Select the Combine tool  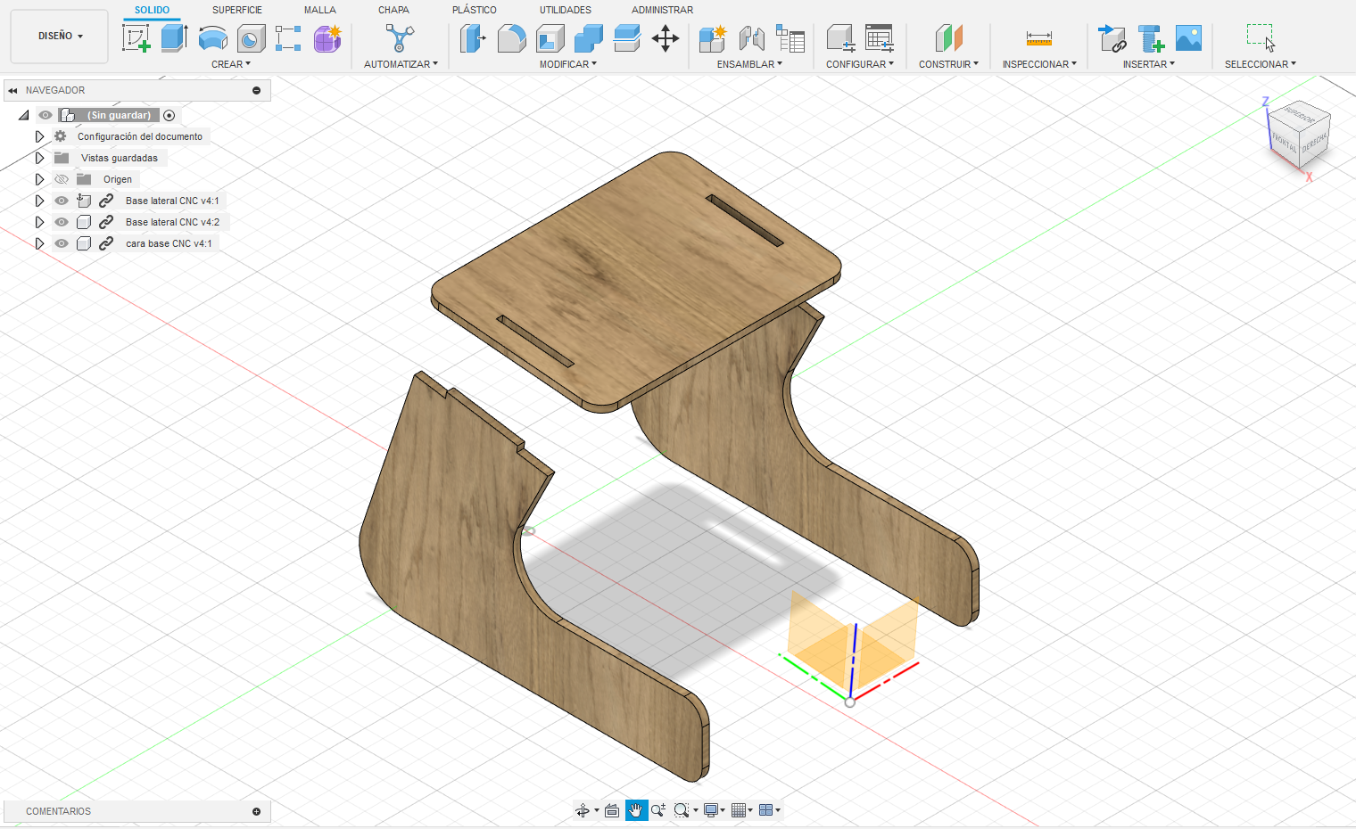589,38
